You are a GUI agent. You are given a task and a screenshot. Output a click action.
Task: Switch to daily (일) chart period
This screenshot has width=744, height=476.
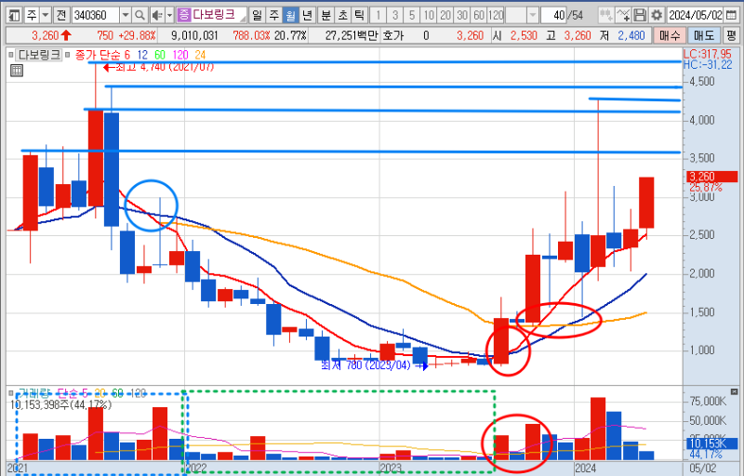(258, 16)
